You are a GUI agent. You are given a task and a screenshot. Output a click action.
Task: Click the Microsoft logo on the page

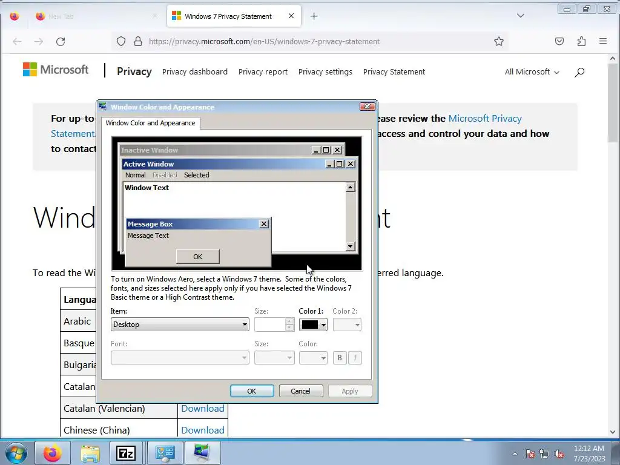tap(56, 70)
